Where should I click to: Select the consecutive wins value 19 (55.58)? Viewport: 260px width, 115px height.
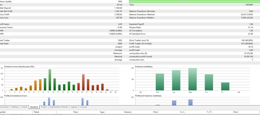(248, 53)
